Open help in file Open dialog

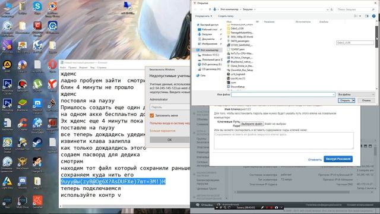point(373,16)
